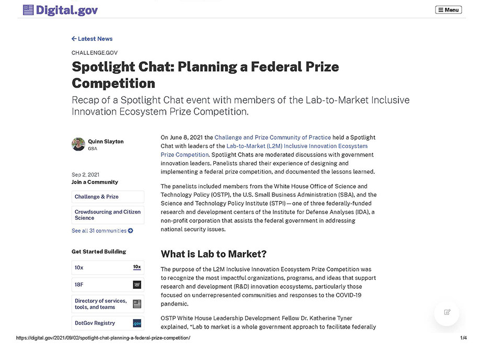Click the See all 31 communities arrow icon
The width and height of the screenshot is (483, 350).
tap(131, 231)
